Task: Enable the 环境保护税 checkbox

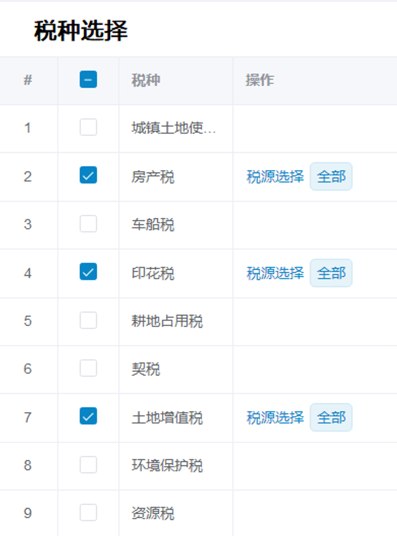Action: 88,465
